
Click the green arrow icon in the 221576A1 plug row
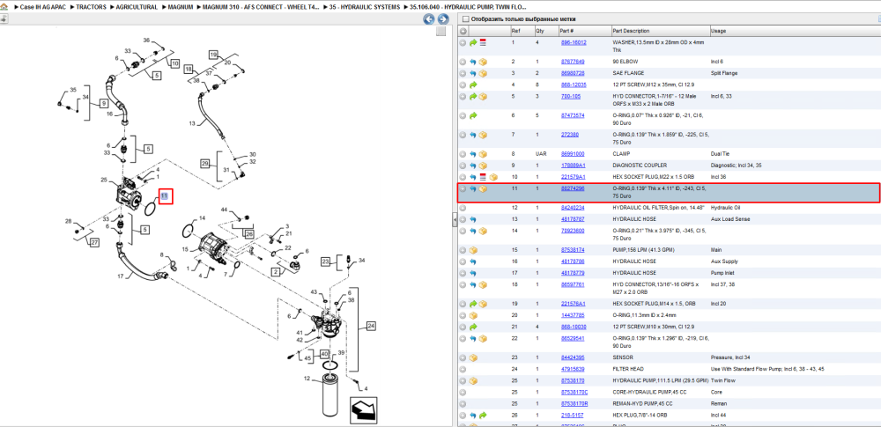click(472, 304)
